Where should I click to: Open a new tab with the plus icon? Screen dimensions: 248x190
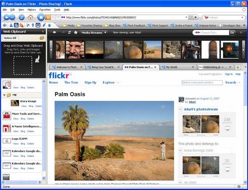tap(238, 67)
